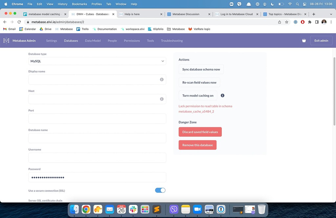Click inside the Password field
The height and width of the screenshot is (218, 336).
[x=97, y=177]
